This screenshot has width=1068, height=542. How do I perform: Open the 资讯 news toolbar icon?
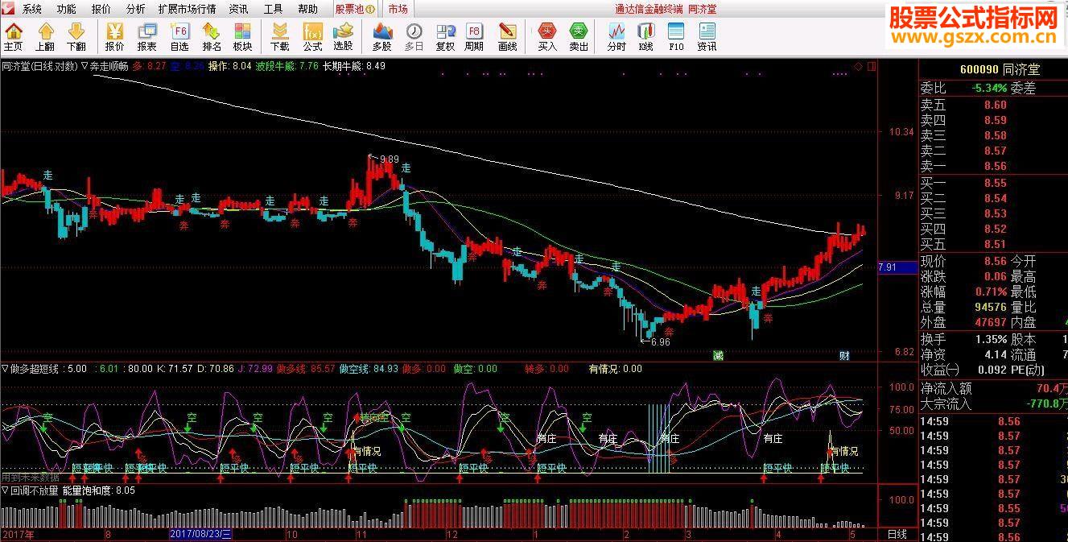[x=707, y=37]
